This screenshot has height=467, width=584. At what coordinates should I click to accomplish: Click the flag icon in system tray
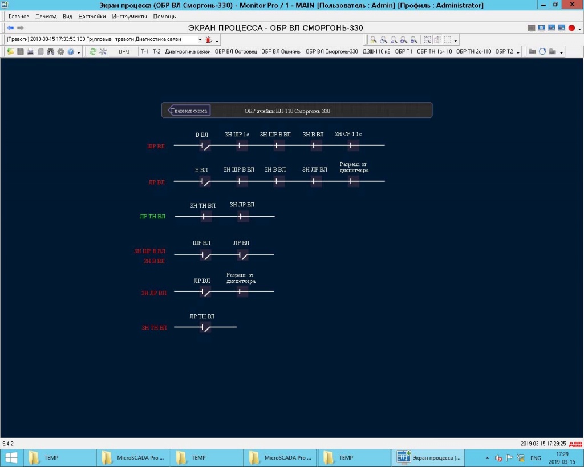tap(509, 458)
